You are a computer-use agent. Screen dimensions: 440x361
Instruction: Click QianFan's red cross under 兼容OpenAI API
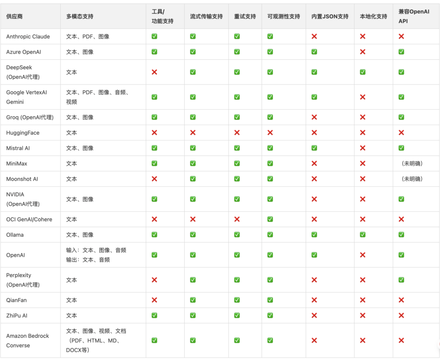click(x=401, y=300)
